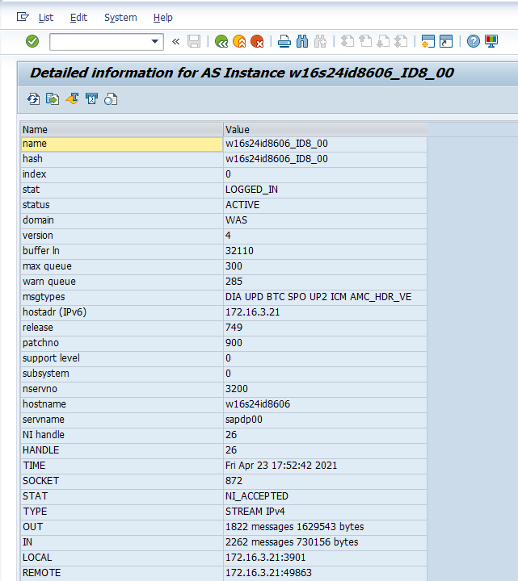Viewport: 518px width, 581px height.
Task: Click the Refresh icon in application toolbar
Action: 33,99
